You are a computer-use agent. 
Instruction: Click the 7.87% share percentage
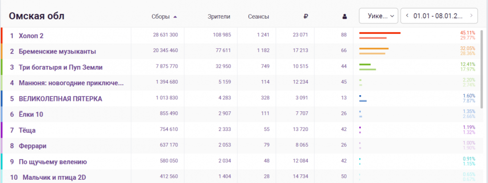(x=469, y=101)
